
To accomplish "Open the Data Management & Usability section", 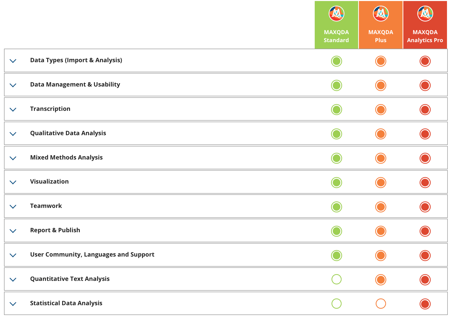I will [x=75, y=85].
